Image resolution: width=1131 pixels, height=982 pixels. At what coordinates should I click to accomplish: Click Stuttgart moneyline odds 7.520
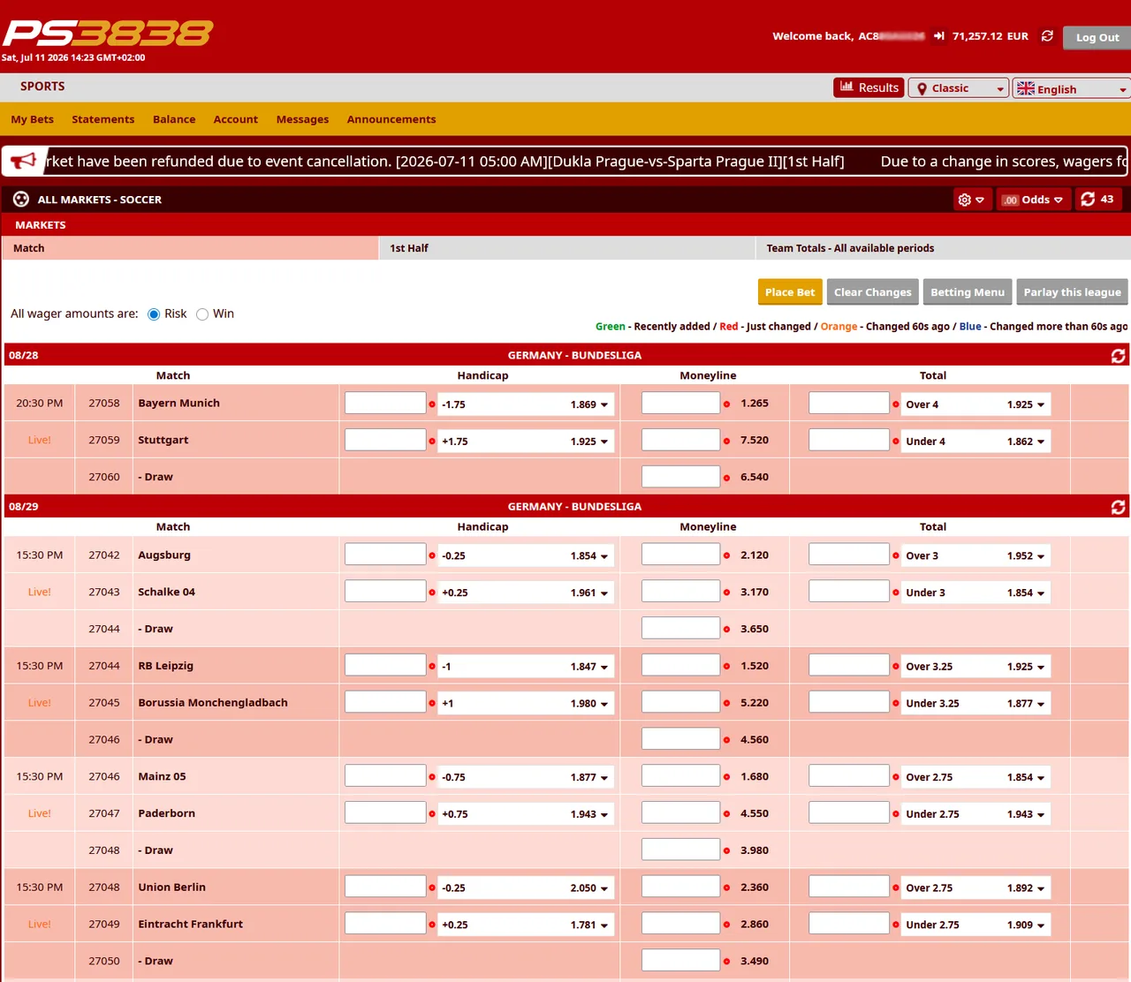click(x=755, y=441)
